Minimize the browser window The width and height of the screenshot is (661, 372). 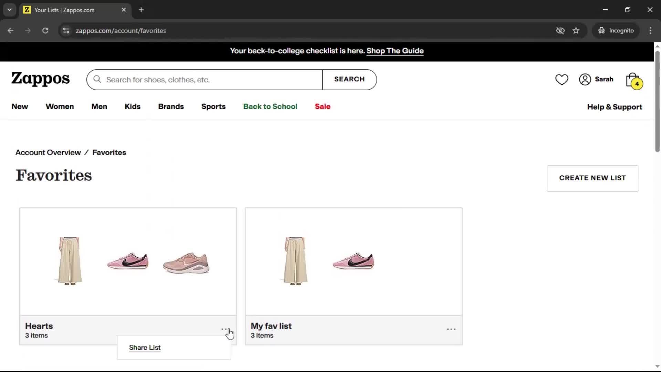(606, 10)
